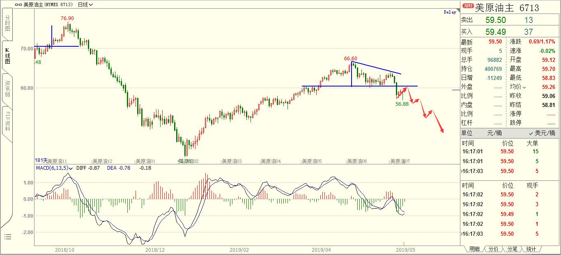The image size is (561, 255).
Task: Switch to the 明细 bottom tab
Action: (474, 249)
